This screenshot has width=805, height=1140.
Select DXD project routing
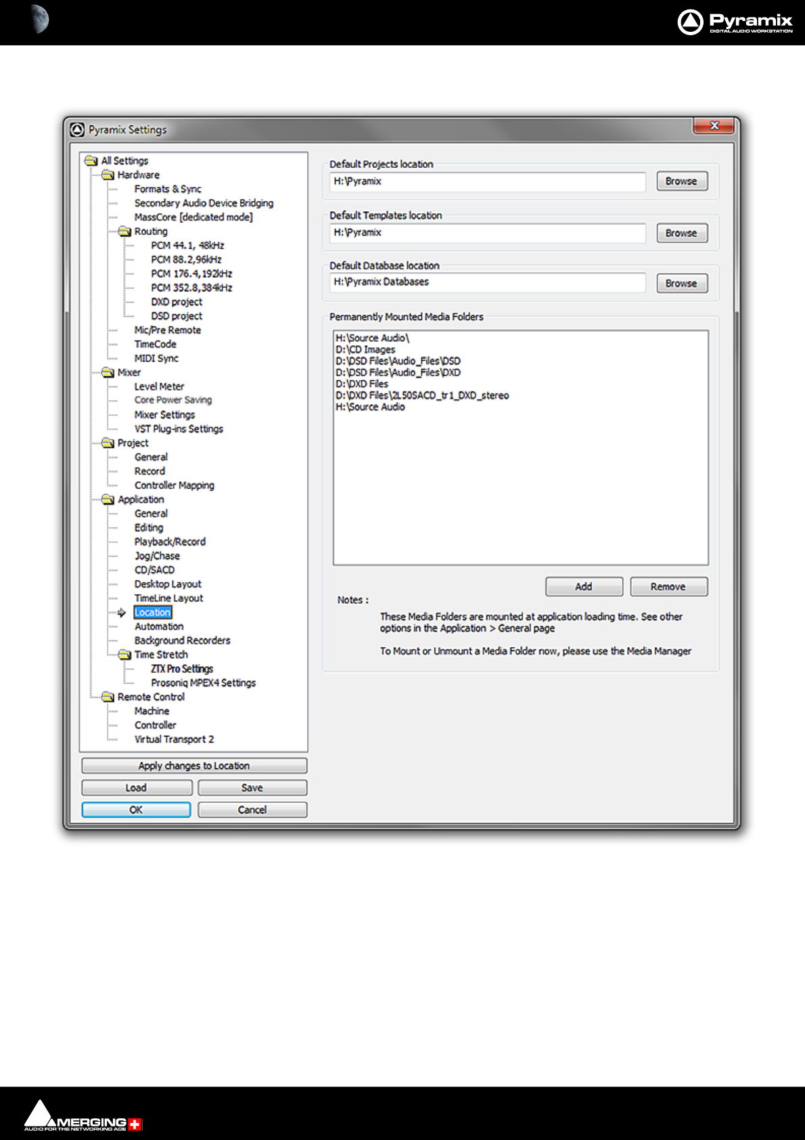point(177,302)
